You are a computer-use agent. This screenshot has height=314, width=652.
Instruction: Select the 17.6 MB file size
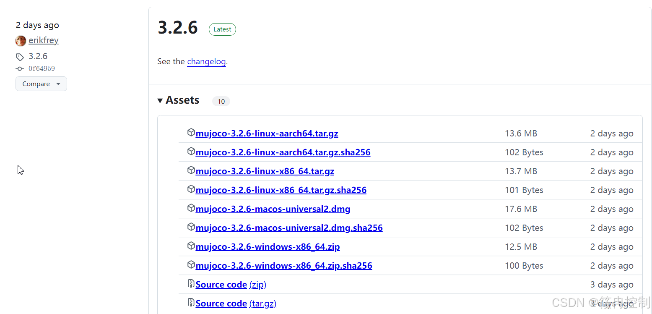pos(521,209)
